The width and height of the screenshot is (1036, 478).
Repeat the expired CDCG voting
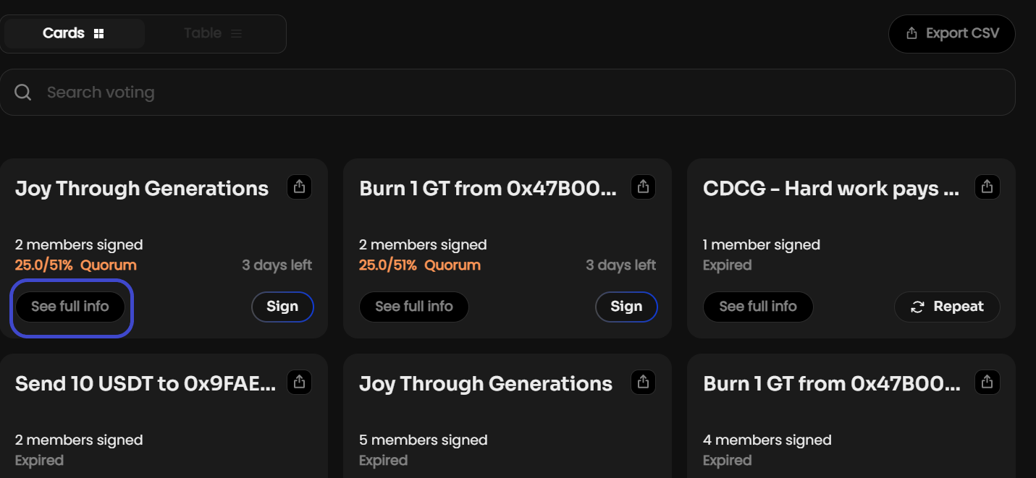pos(947,307)
